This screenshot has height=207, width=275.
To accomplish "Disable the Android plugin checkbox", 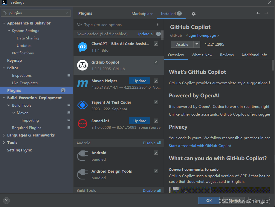I will pos(156,152).
